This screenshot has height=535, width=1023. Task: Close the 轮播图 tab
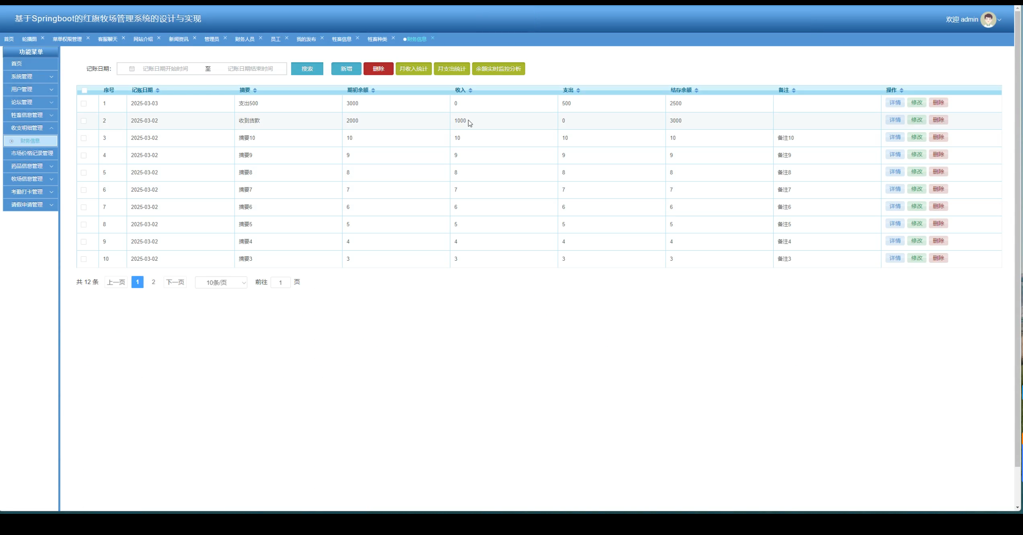(43, 38)
